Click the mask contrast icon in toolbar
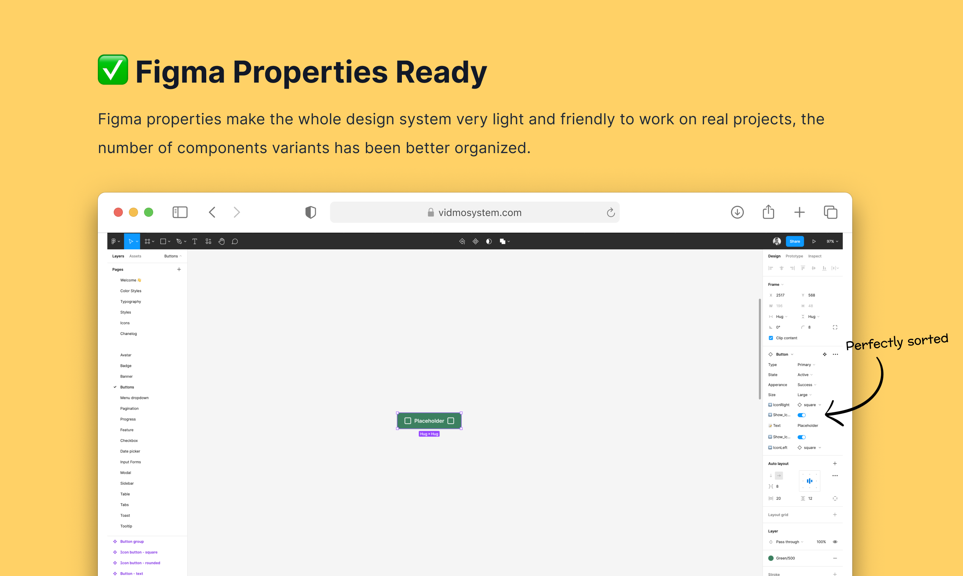The height and width of the screenshot is (576, 963). (x=489, y=241)
